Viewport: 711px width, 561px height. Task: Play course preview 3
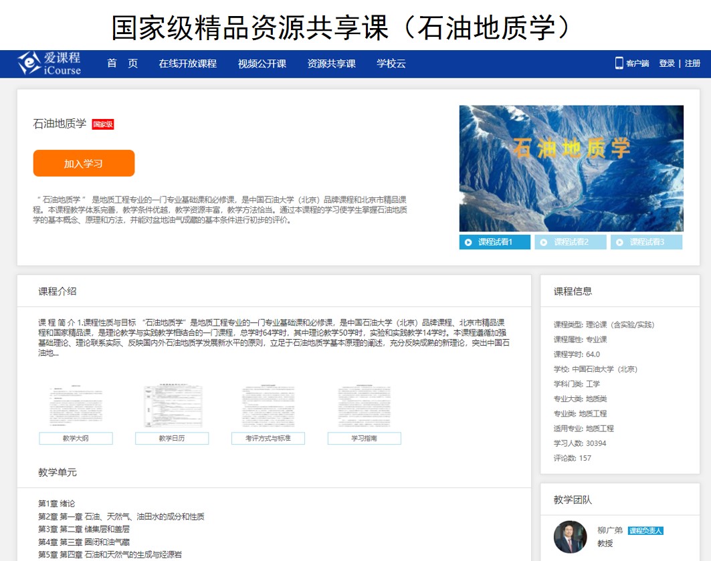pos(646,242)
